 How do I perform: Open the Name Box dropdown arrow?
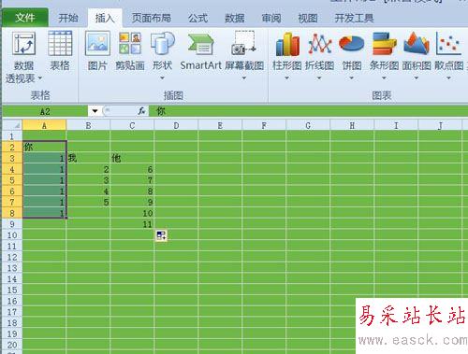(95, 111)
